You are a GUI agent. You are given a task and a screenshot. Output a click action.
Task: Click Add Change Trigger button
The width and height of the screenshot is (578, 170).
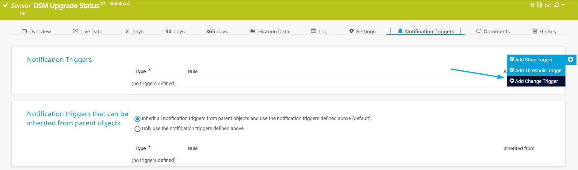tap(536, 81)
